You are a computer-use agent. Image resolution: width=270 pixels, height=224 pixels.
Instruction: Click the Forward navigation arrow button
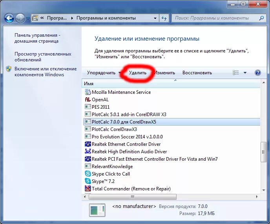[x=20, y=18]
